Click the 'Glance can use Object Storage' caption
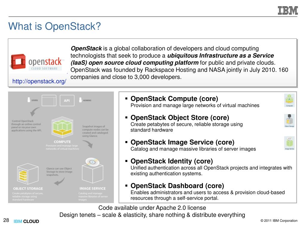This screenshot has height=229, width=306. [59, 171]
